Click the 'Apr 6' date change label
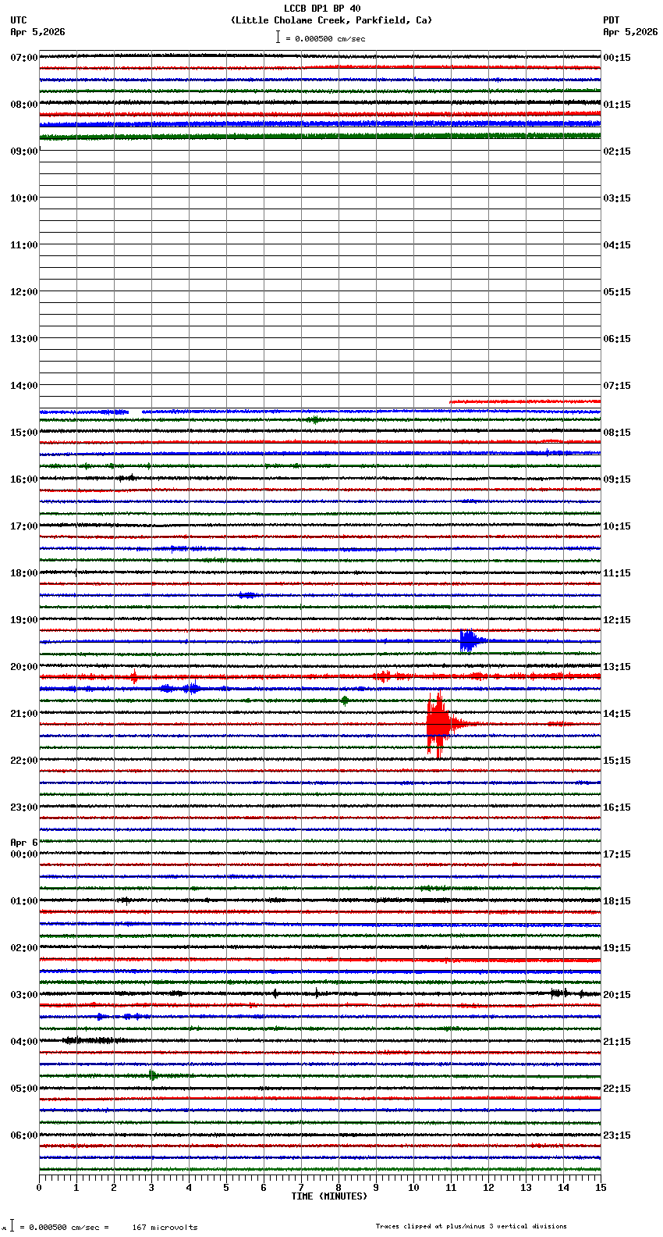 coord(24,843)
